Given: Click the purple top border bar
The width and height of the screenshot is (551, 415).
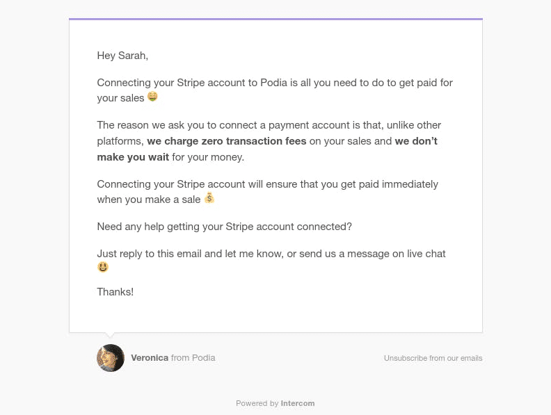Looking at the screenshot, I should tap(276, 19).
